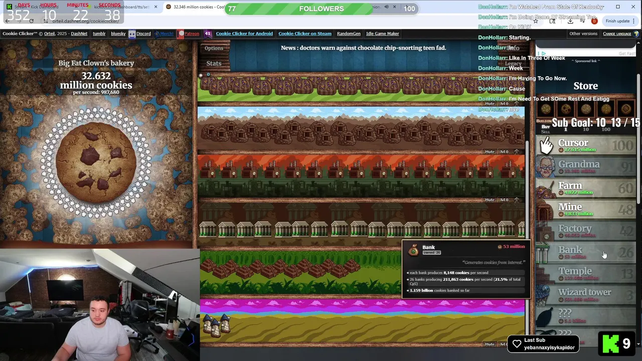Open Cookie Clicker for Android link
Image resolution: width=642 pixels, height=361 pixels.
pos(244,34)
